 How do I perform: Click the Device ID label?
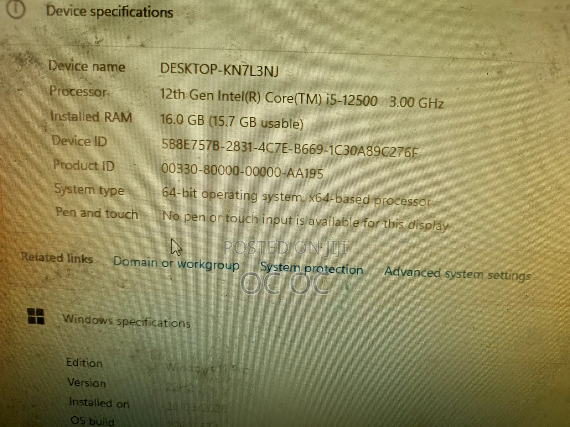pyautogui.click(x=79, y=141)
